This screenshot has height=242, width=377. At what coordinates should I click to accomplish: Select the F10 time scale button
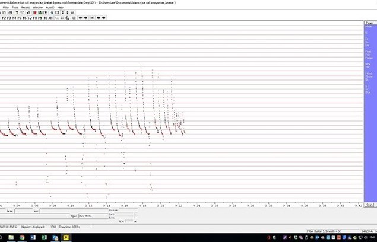(x=45, y=18)
